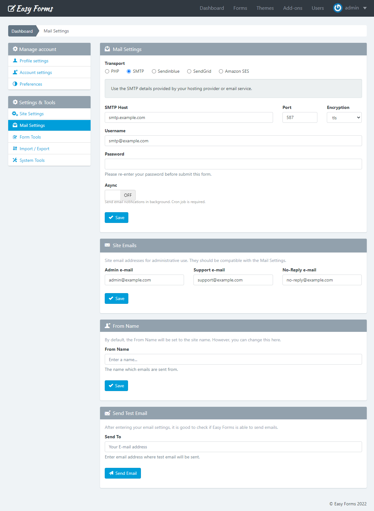Viewport: 374px width, 511px height.
Task: Click the No-Reply e-mail field
Action: pyautogui.click(x=322, y=280)
